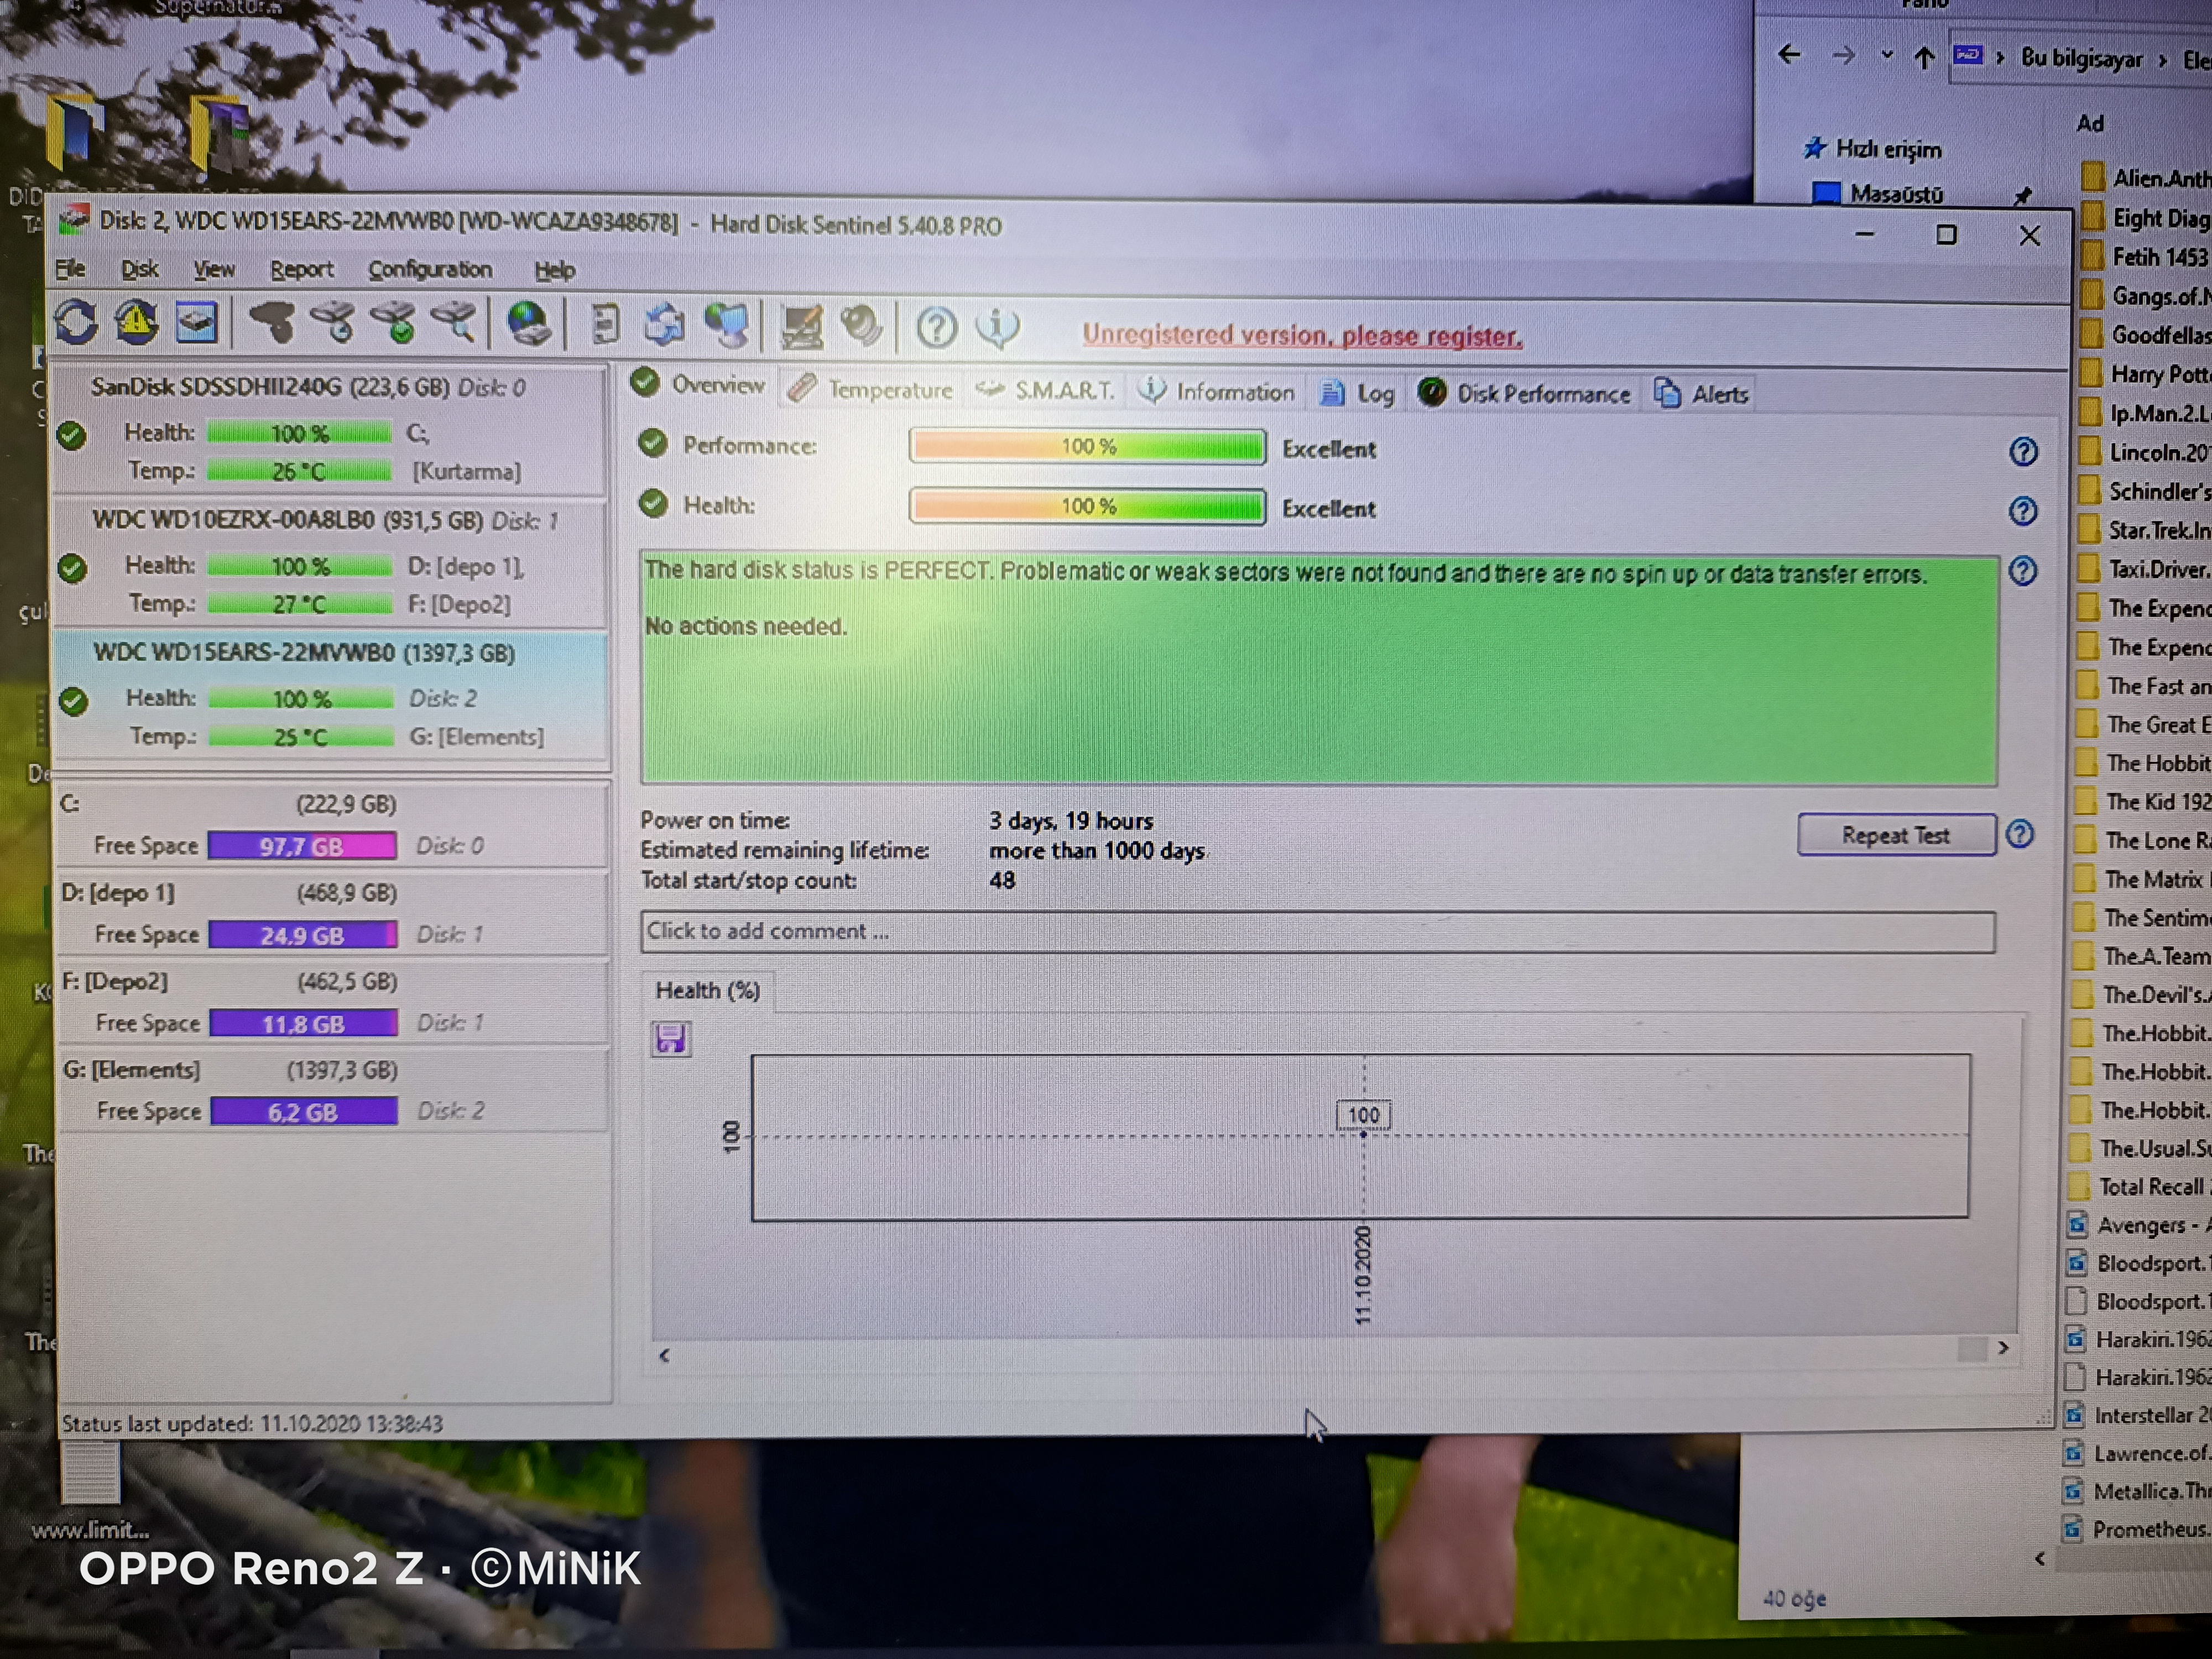The image size is (2212, 1659).
Task: Open the Disk Performance tab
Action: pos(1525,393)
